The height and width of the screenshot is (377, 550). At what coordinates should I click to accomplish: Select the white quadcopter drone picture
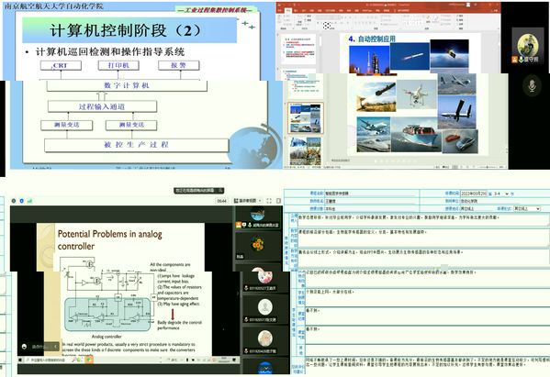pos(417,94)
